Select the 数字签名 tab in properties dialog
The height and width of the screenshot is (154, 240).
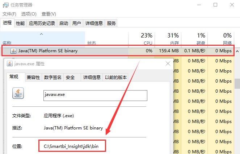coord(52,78)
